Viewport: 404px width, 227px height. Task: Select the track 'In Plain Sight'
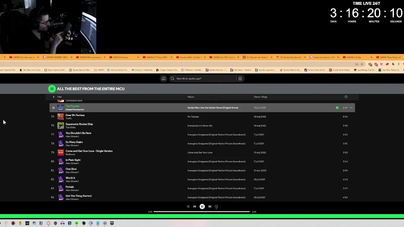pos(73,160)
